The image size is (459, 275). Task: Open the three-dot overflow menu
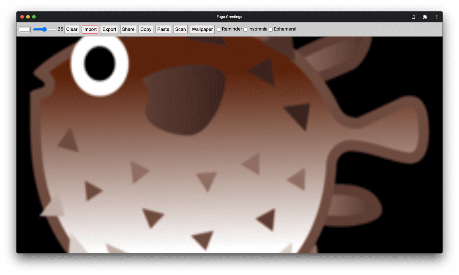point(437,17)
